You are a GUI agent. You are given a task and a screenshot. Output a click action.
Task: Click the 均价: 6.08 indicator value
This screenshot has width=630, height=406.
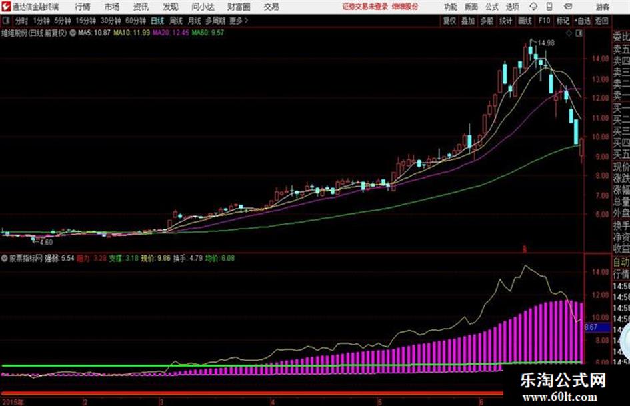220,259
